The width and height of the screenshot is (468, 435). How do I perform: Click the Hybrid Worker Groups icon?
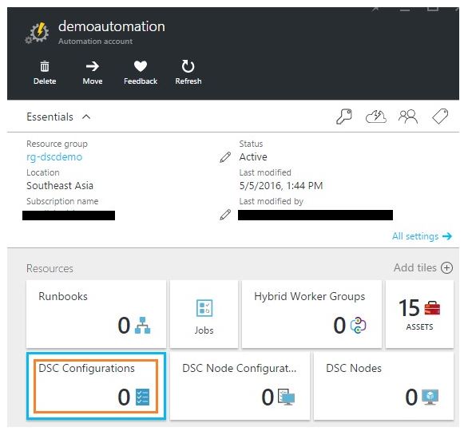point(358,325)
